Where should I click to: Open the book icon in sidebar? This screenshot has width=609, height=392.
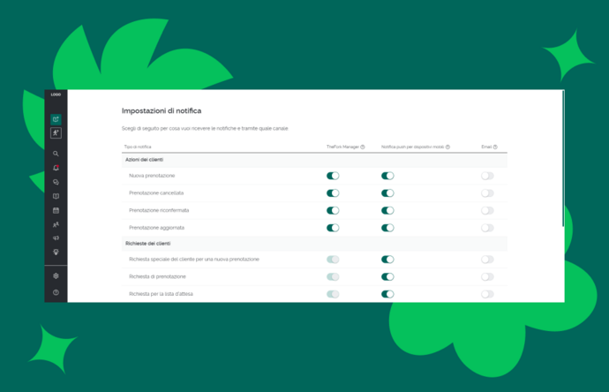point(56,196)
